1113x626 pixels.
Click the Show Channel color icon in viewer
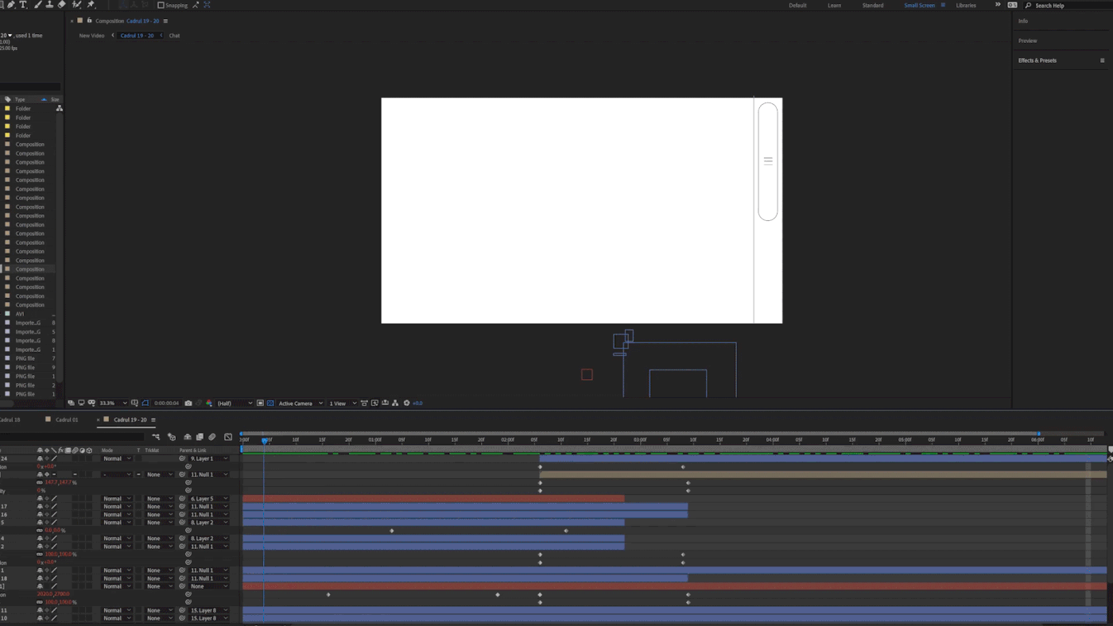coord(209,404)
